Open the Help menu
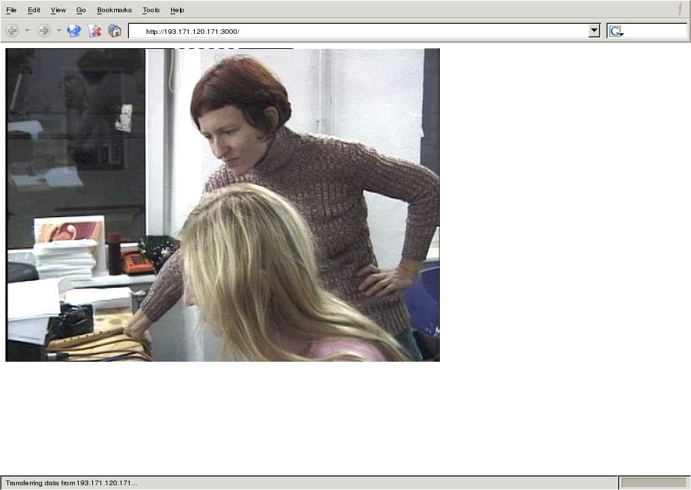This screenshot has height=490, width=691. (177, 10)
